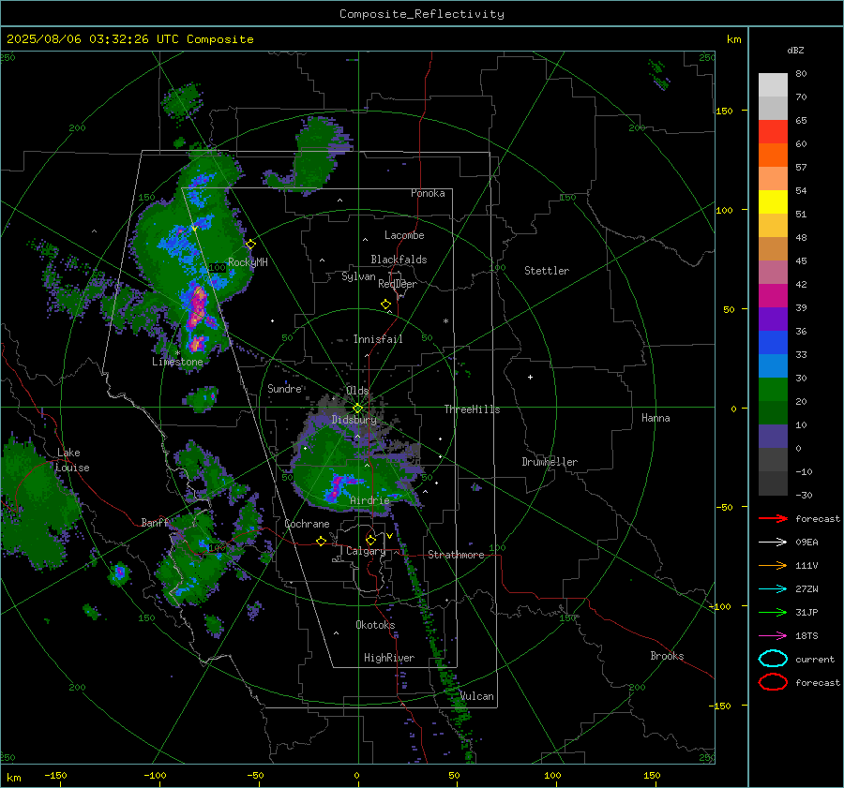The width and height of the screenshot is (844, 788).
Task: Click the Sundre label
Action: (284, 389)
